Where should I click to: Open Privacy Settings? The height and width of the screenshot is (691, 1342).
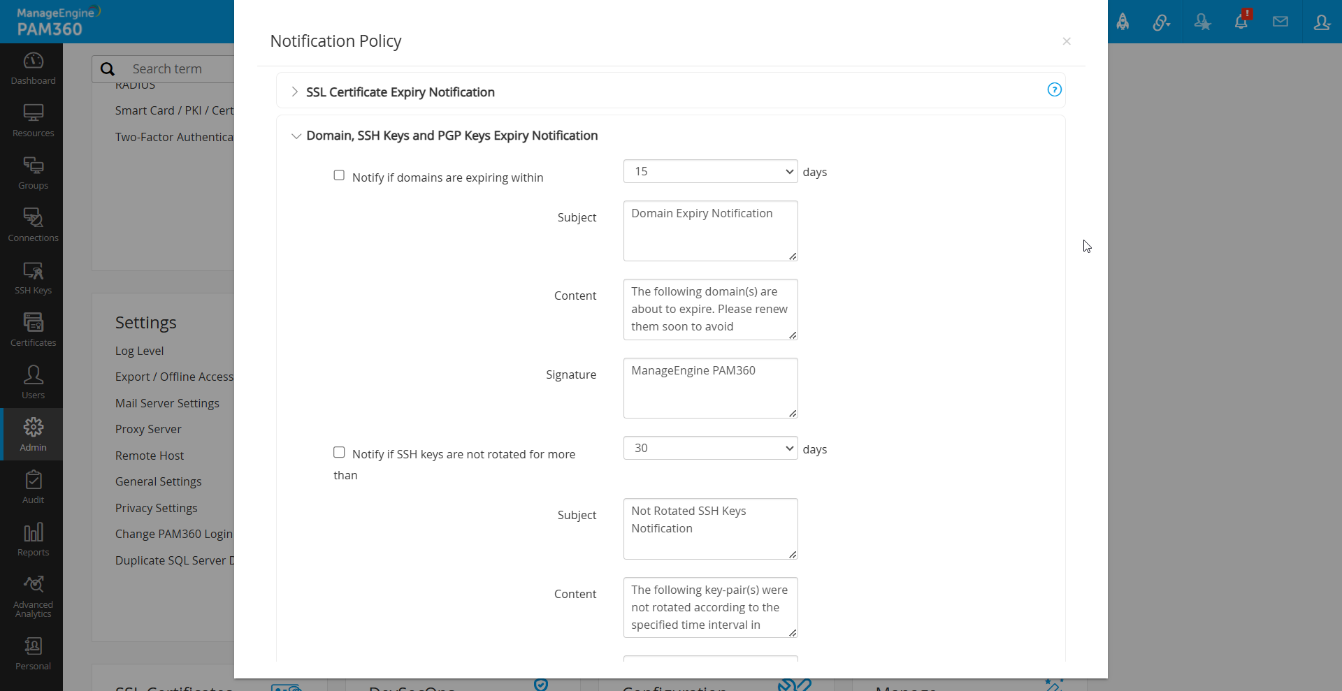[156, 508]
